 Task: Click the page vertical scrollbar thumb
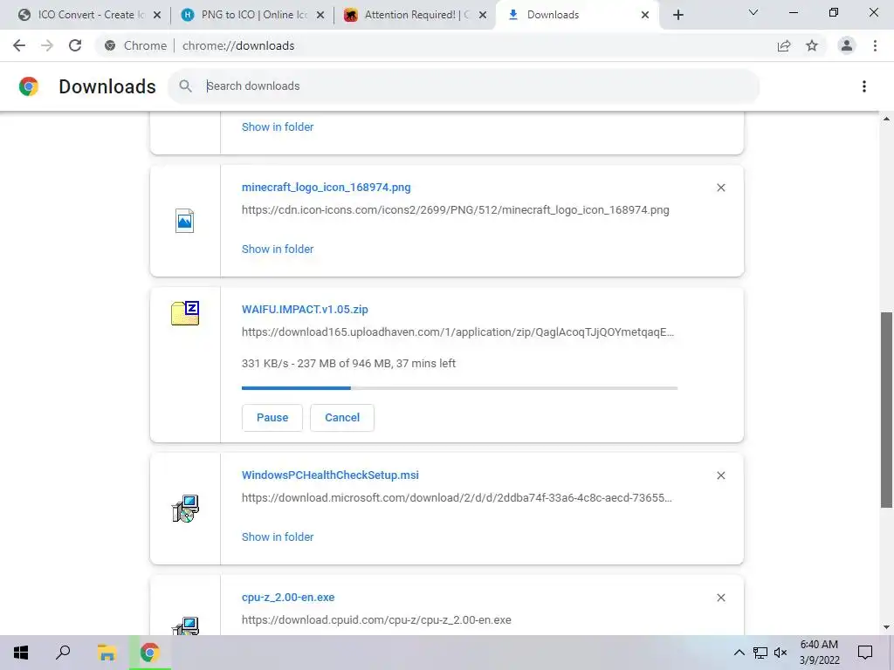pos(886,410)
